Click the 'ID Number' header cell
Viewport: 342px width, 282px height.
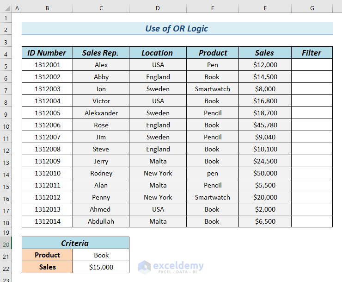click(47, 53)
